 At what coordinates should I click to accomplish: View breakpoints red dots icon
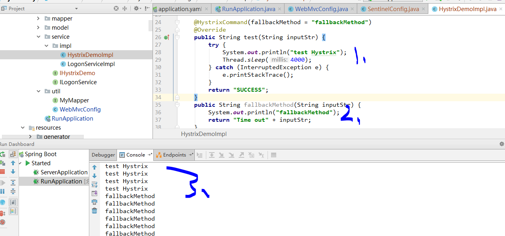[x=2, y=213]
